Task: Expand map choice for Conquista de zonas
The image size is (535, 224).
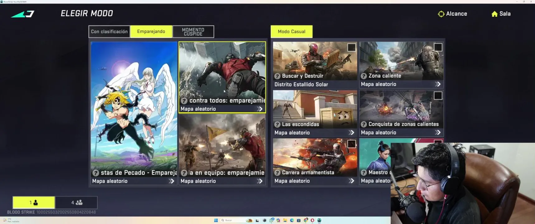Action: pyautogui.click(x=438, y=133)
